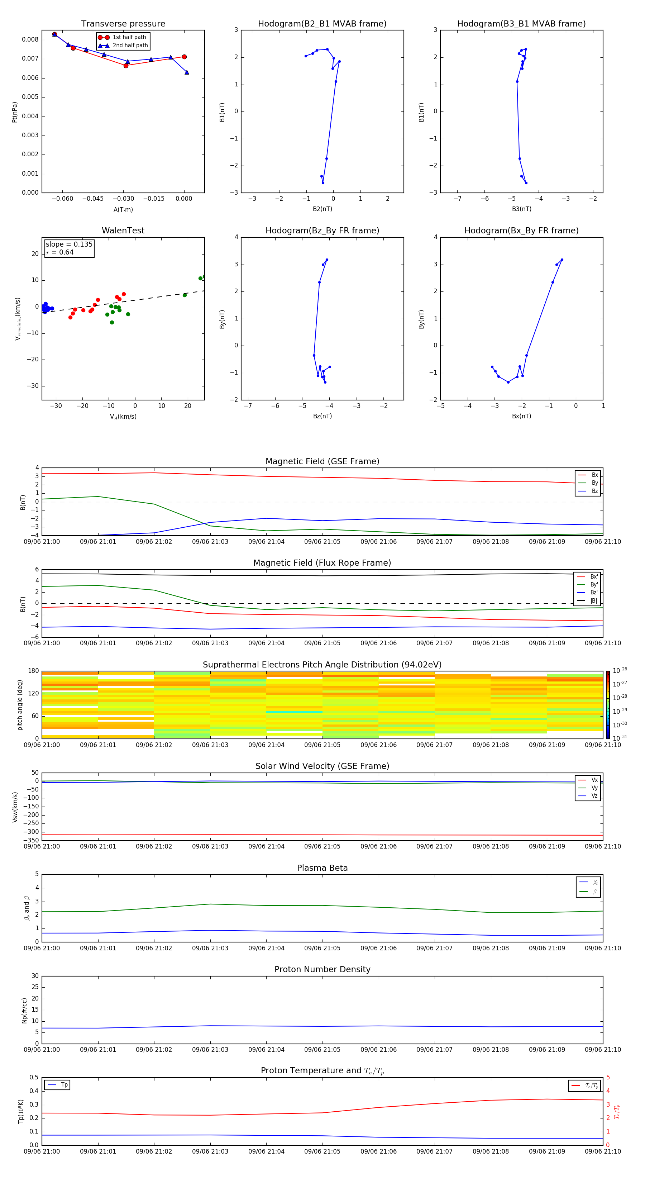Image resolution: width=645 pixels, height=1183 pixels.
Task: Select 'Vy' in the solar wind legend
Action: tap(588, 788)
